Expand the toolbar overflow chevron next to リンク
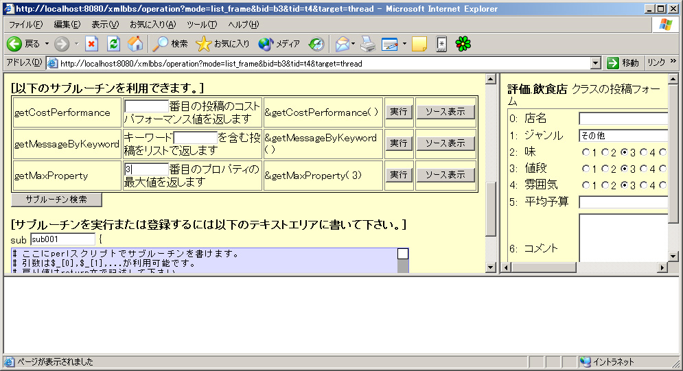This screenshot has height=371, width=683. click(673, 61)
